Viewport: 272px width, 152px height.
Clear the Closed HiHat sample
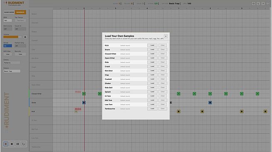pyautogui.click(x=163, y=54)
